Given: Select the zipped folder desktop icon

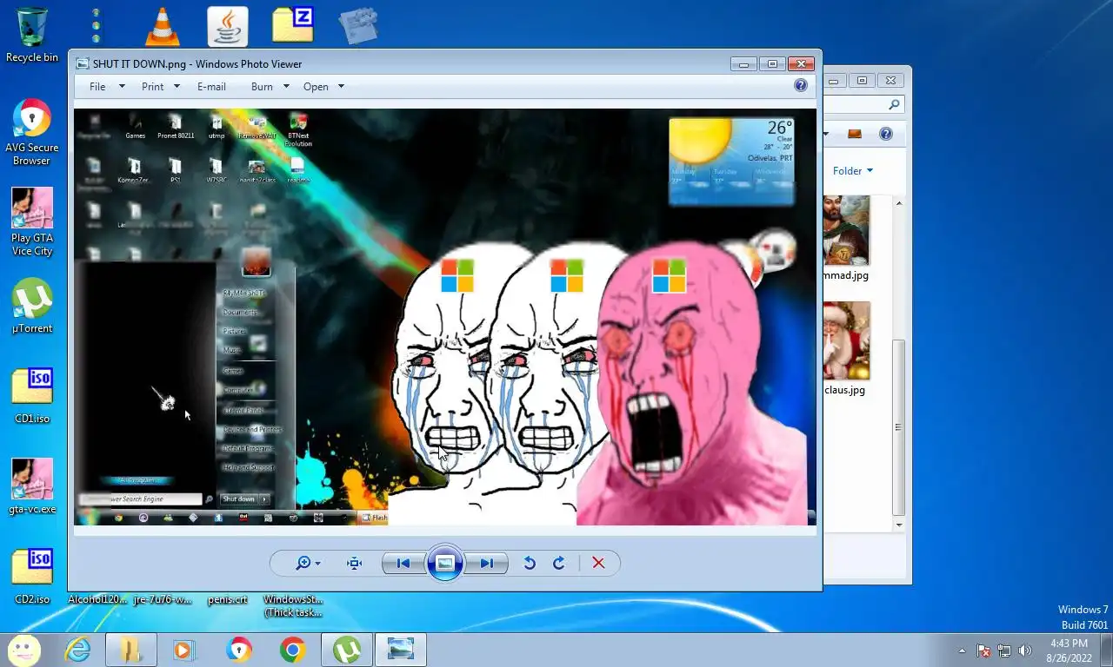Looking at the screenshot, I should pos(293,25).
